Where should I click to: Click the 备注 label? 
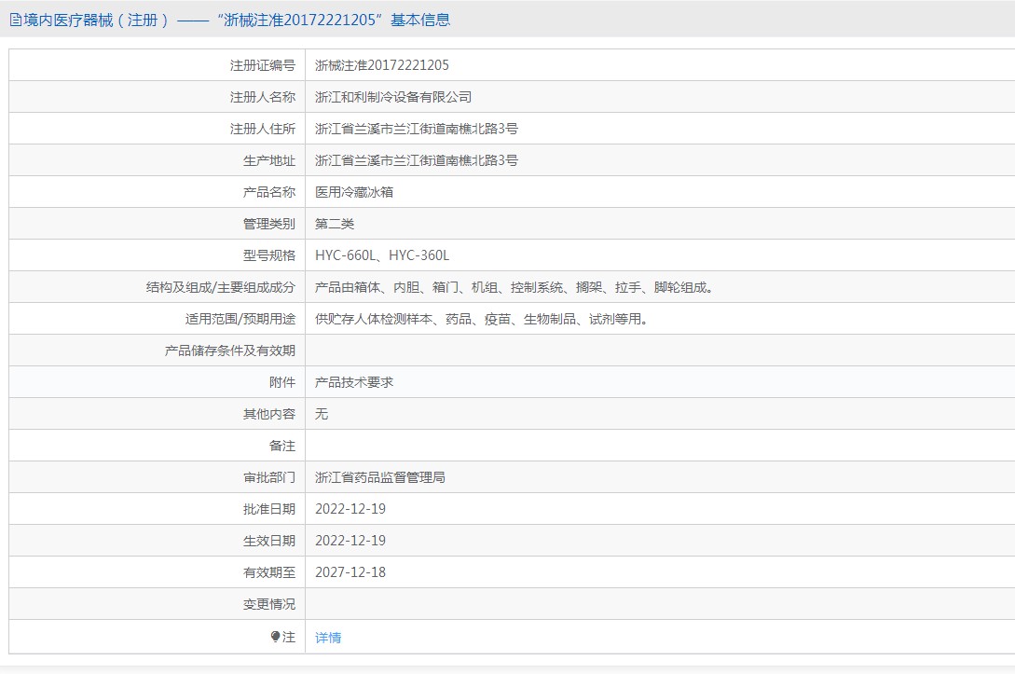point(282,447)
